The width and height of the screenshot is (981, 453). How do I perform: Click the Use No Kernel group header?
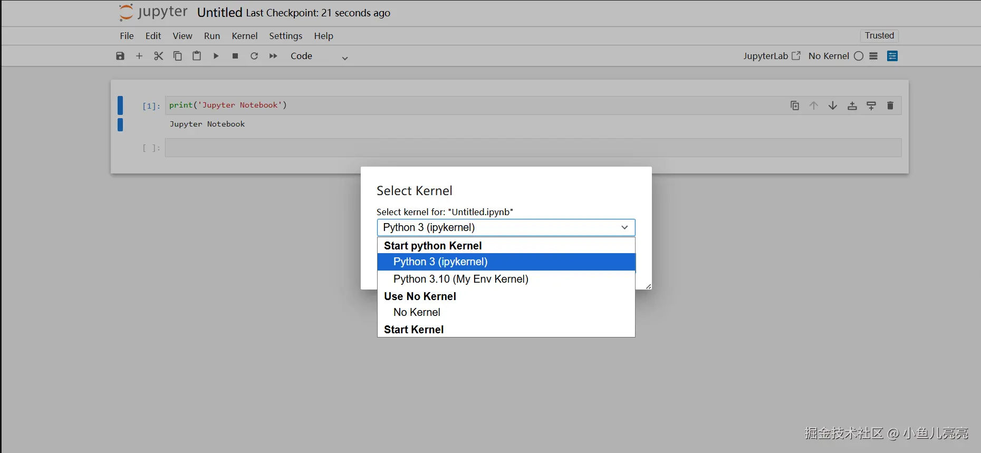(420, 296)
